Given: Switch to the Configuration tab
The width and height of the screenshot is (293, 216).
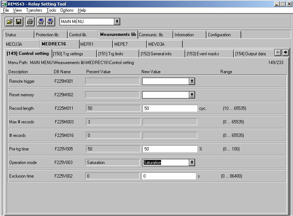Looking at the screenshot, I should pyautogui.click(x=224, y=35).
